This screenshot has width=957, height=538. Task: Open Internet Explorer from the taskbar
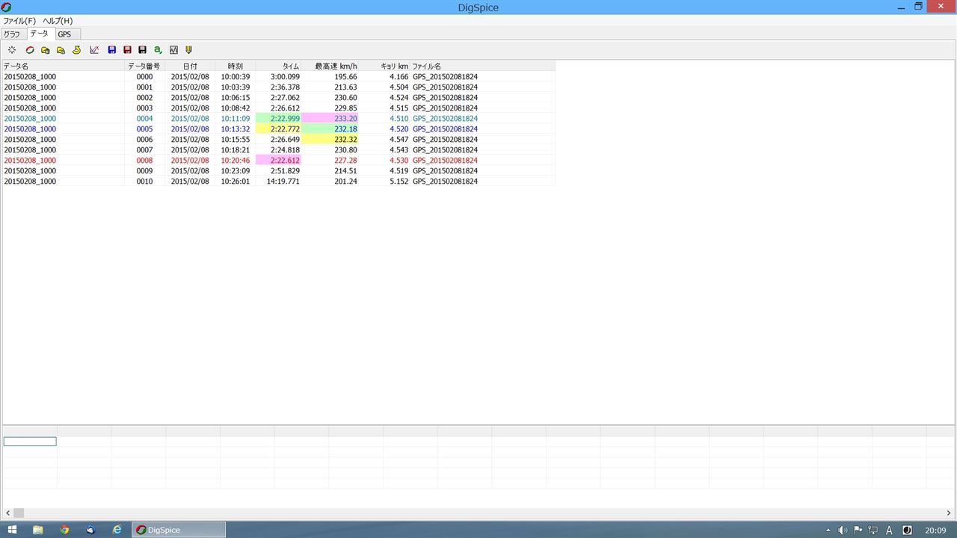click(117, 530)
